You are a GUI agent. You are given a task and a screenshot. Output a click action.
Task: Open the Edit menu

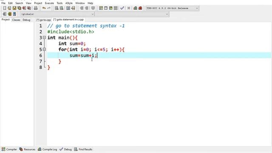pos(10,3)
